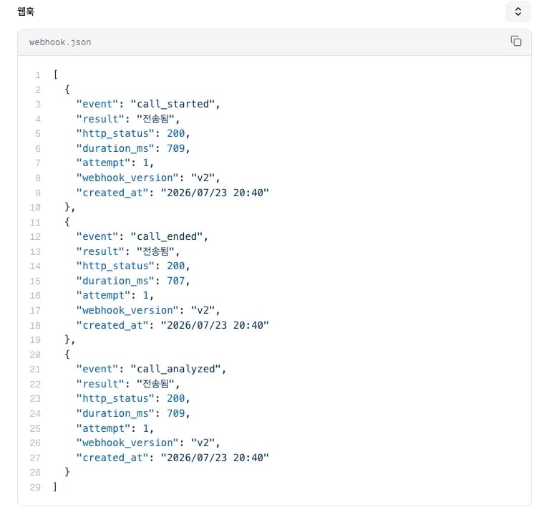Click the "call_ended" event value

tap(167, 236)
